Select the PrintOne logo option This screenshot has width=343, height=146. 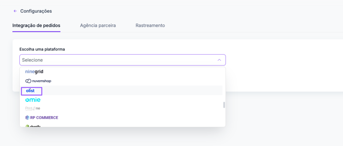(x=33, y=108)
